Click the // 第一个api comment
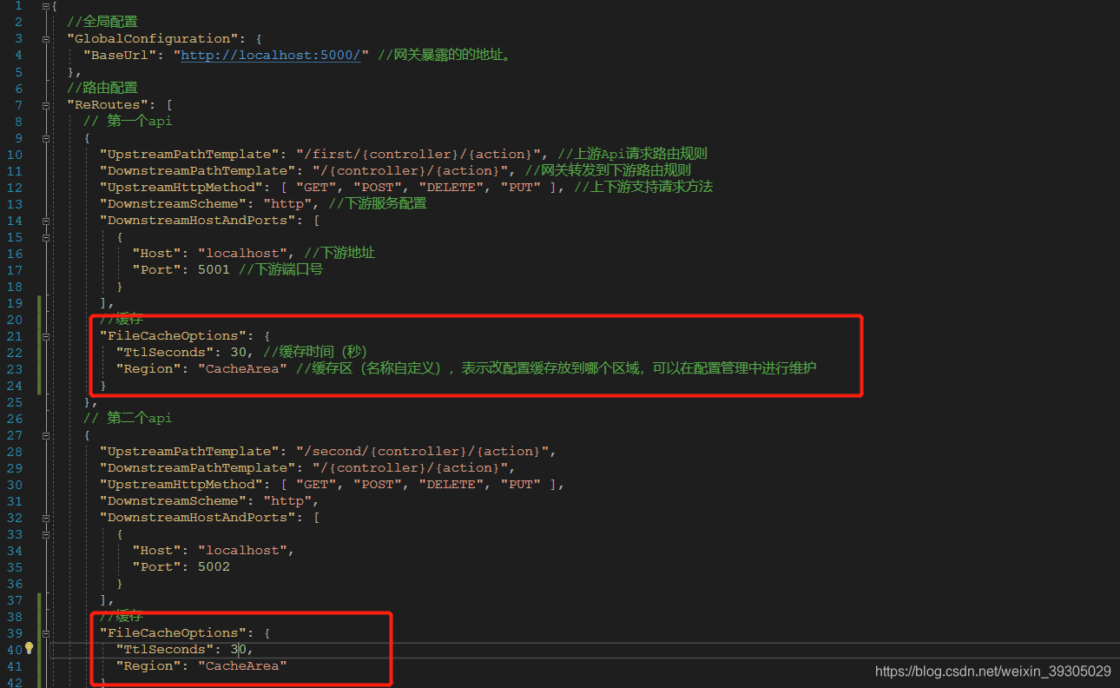This screenshot has width=1120, height=688. (128, 121)
